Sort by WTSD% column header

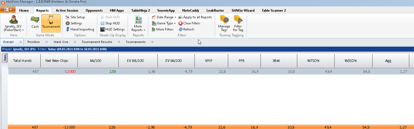coord(316,60)
